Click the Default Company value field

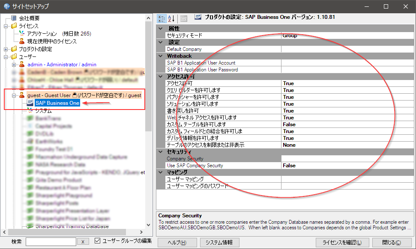click(347, 49)
